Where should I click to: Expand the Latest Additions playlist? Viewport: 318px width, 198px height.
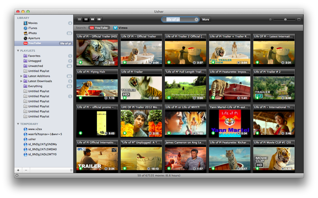[21, 76]
